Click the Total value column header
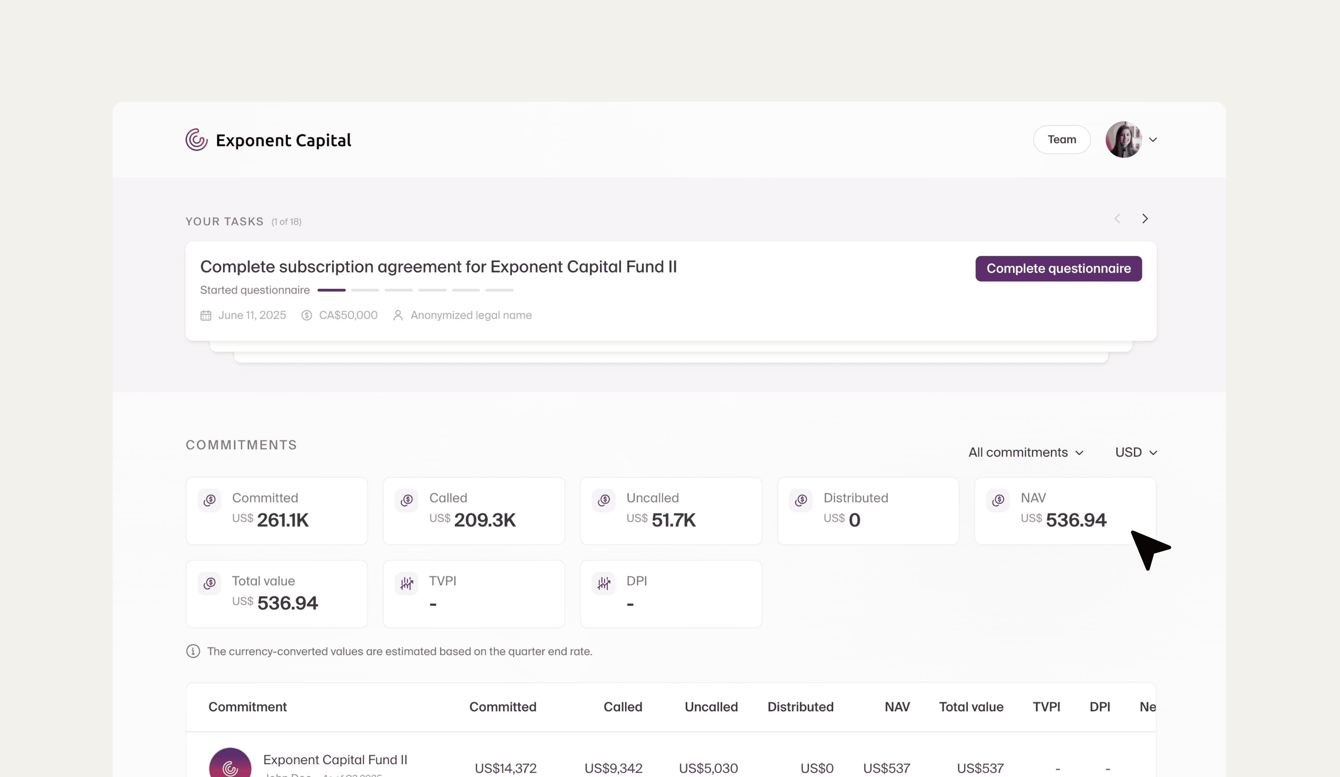 971,707
